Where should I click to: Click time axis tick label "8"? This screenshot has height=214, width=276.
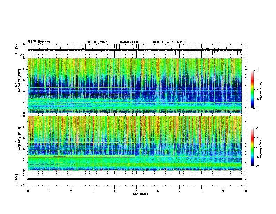(201, 191)
